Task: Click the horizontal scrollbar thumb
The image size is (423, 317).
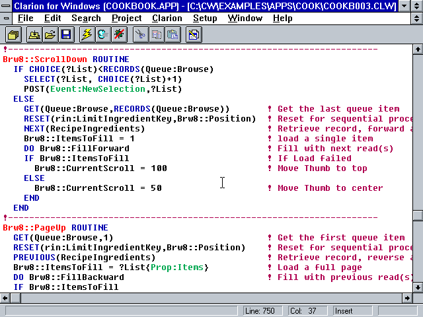Action: [x=15, y=298]
